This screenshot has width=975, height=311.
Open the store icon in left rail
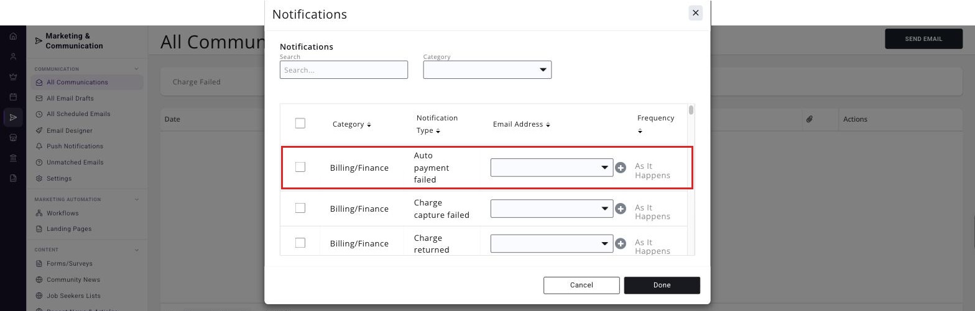(13, 138)
